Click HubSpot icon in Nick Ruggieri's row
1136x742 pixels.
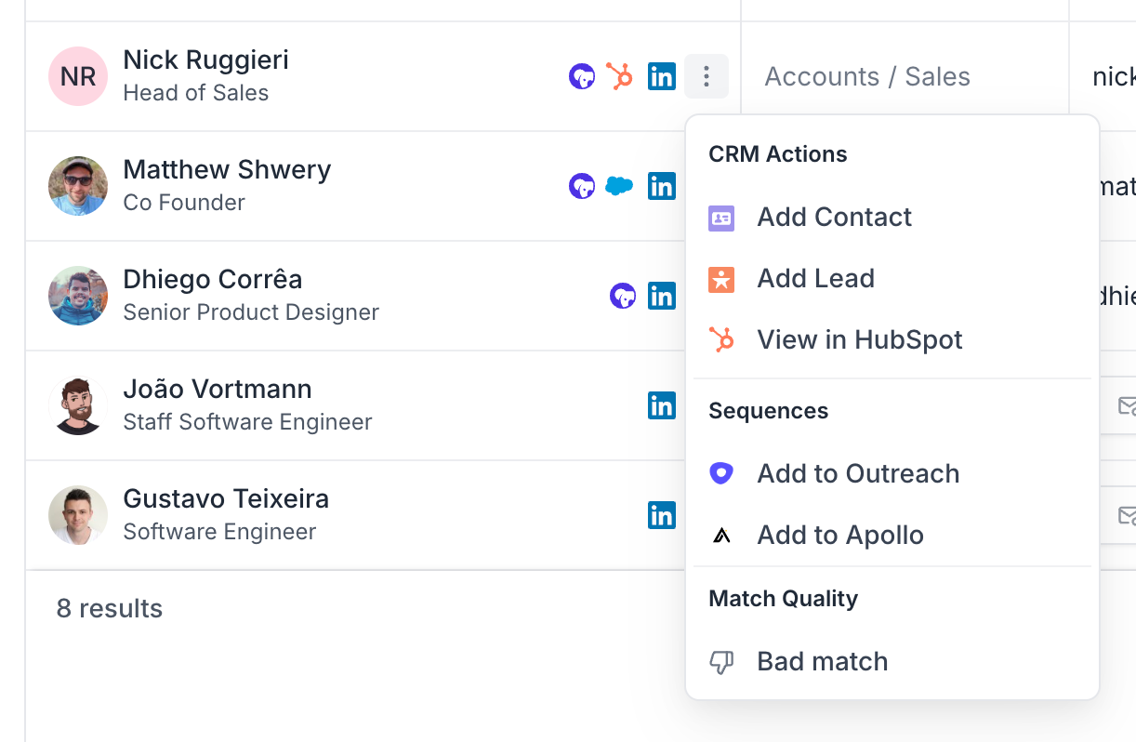(619, 76)
